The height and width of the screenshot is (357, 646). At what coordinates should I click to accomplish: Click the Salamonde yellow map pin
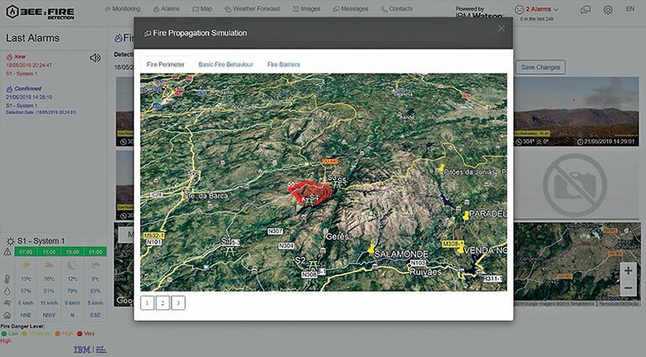point(372,248)
